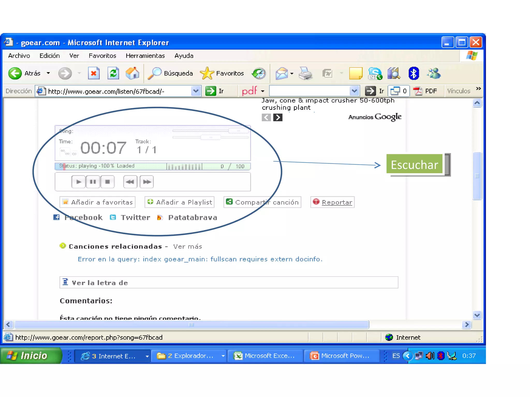
Task: Click the Print icon
Action: [306, 74]
